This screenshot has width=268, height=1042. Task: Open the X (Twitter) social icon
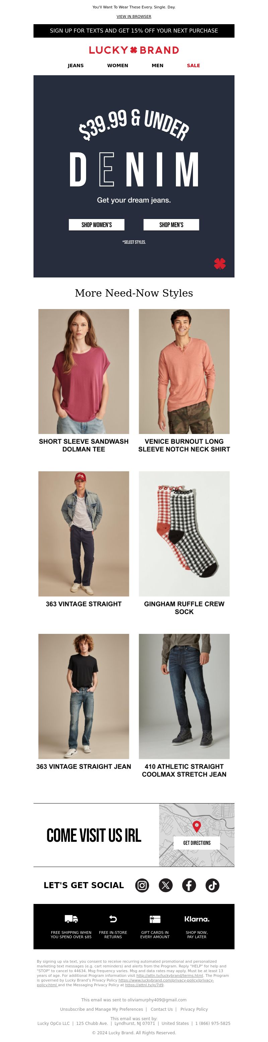[x=165, y=885]
